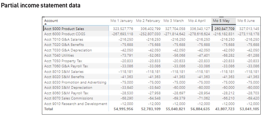Click the Account column header
The width and height of the screenshot is (262, 122).
pos(51,21)
